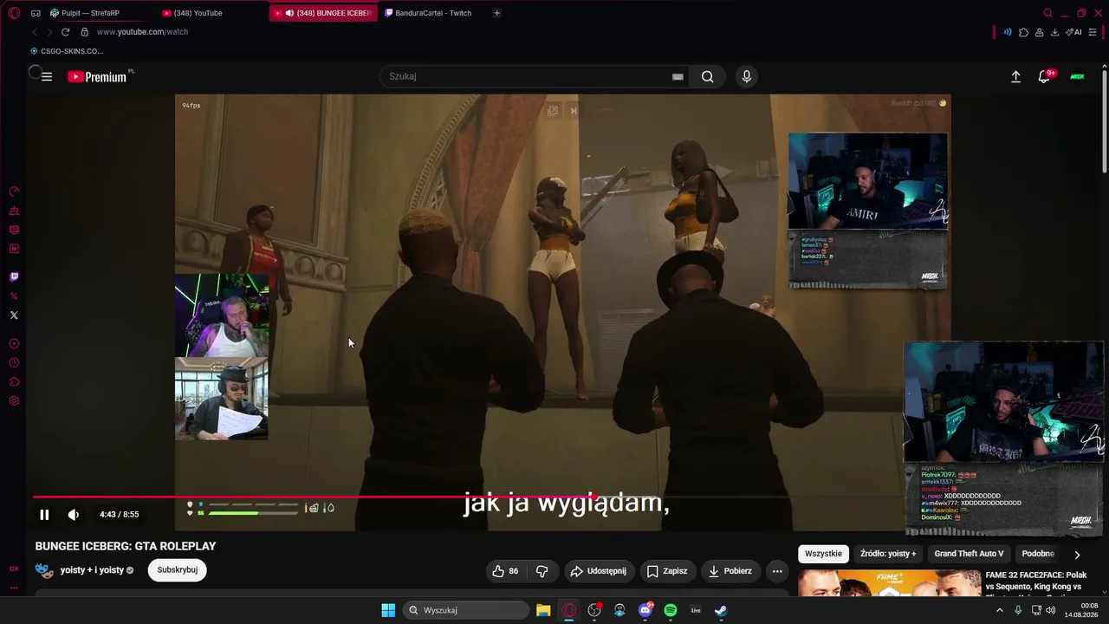Open Discord from the taskbar
The height and width of the screenshot is (624, 1109).
[x=645, y=610]
